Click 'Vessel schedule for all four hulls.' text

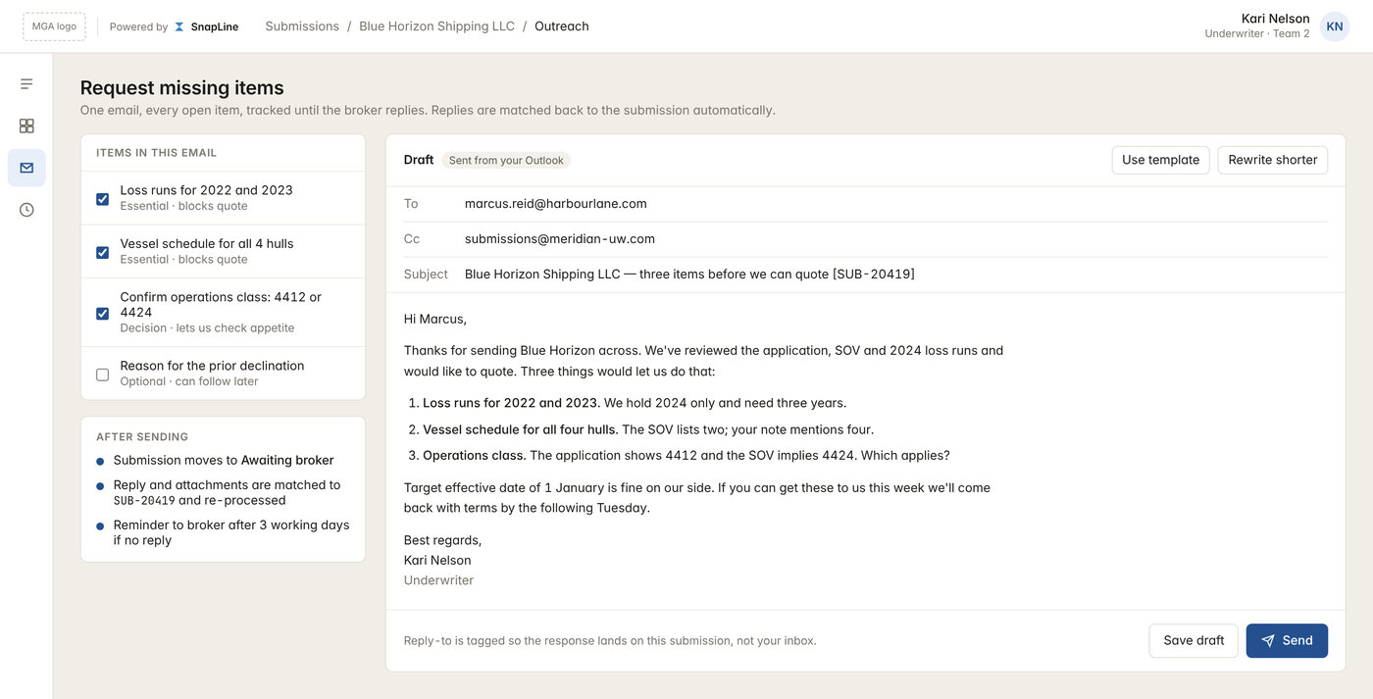[521, 429]
